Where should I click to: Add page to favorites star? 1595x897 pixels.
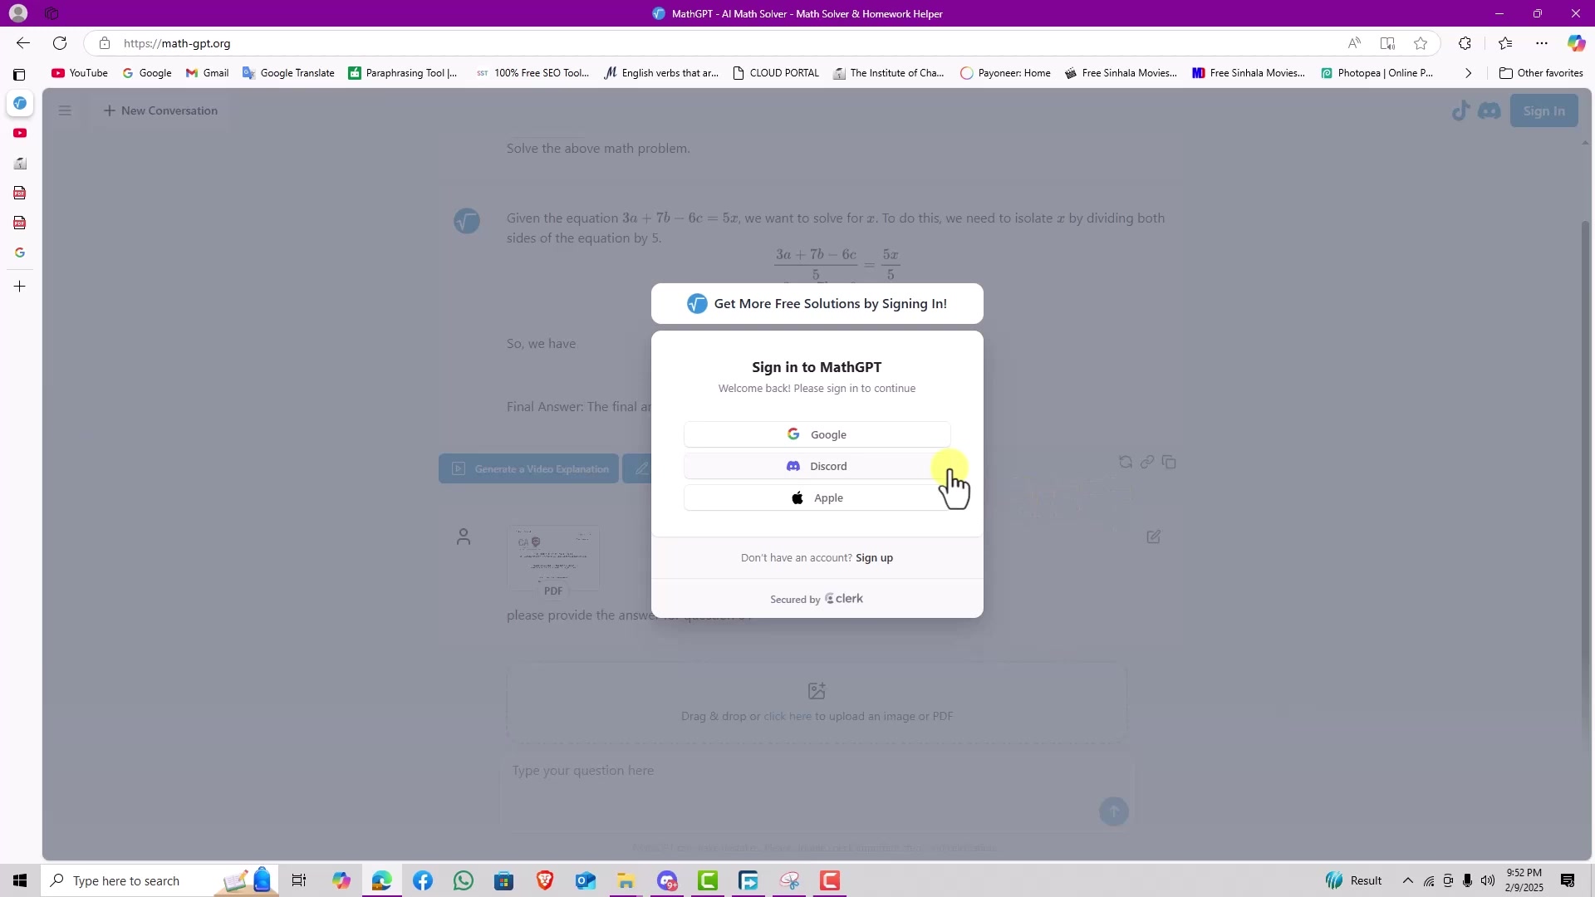click(1421, 43)
